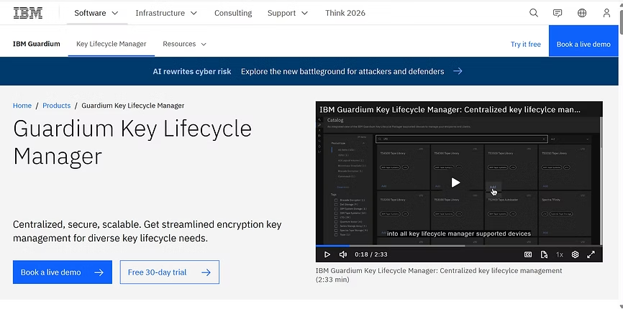The height and width of the screenshot is (309, 623).
Task: Change the 1x playback speed
Action: pyautogui.click(x=560, y=254)
